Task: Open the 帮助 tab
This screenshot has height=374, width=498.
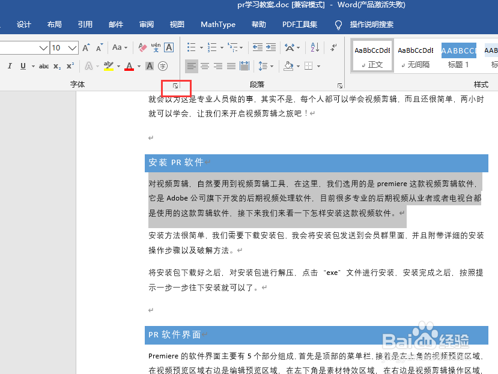Action: tap(258, 25)
